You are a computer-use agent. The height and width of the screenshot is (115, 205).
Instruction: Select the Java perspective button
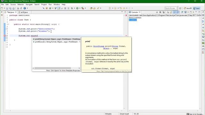point(196,8)
